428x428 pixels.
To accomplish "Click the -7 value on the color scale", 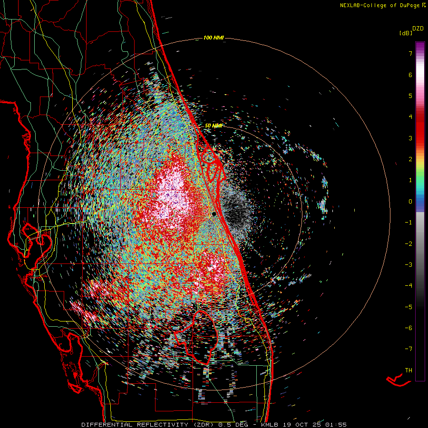I will click(x=409, y=349).
